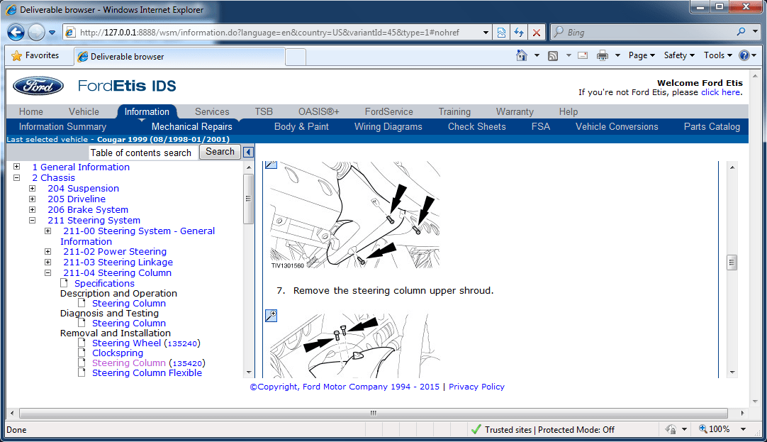Screen dimensions: 767x442
Task: Click the horizontal scrollbar thumb
Action: tap(374, 413)
